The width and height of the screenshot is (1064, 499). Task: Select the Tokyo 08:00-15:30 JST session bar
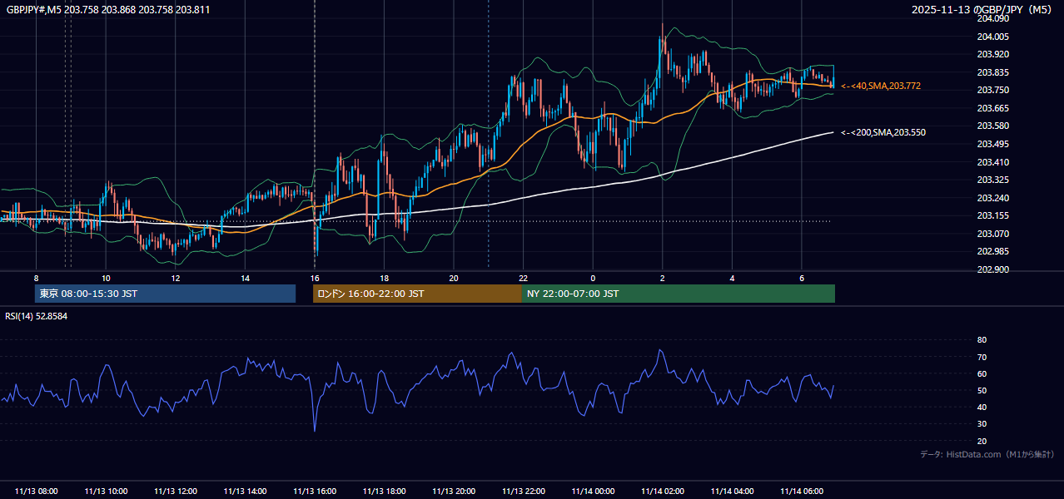coord(165,294)
